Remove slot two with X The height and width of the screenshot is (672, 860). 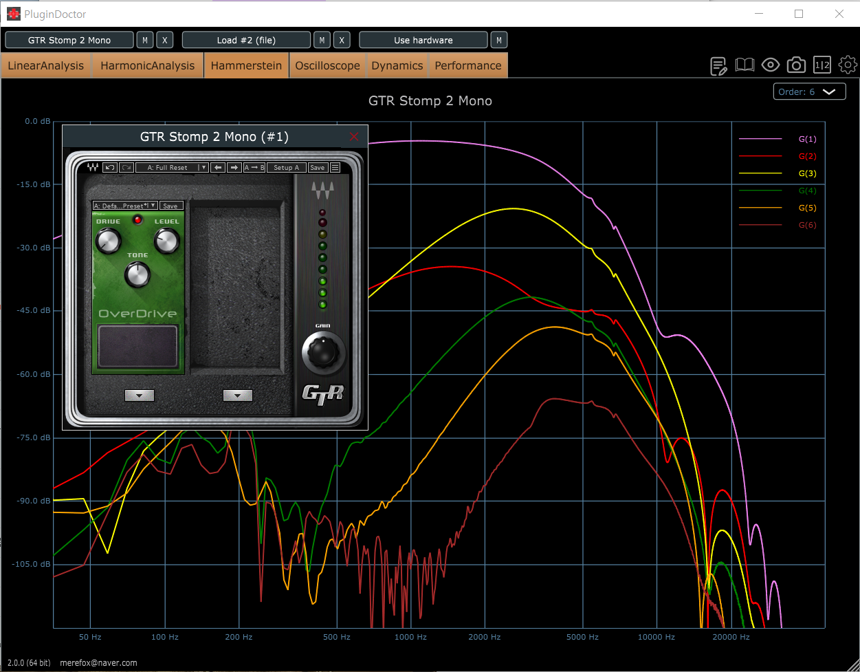pyautogui.click(x=342, y=40)
